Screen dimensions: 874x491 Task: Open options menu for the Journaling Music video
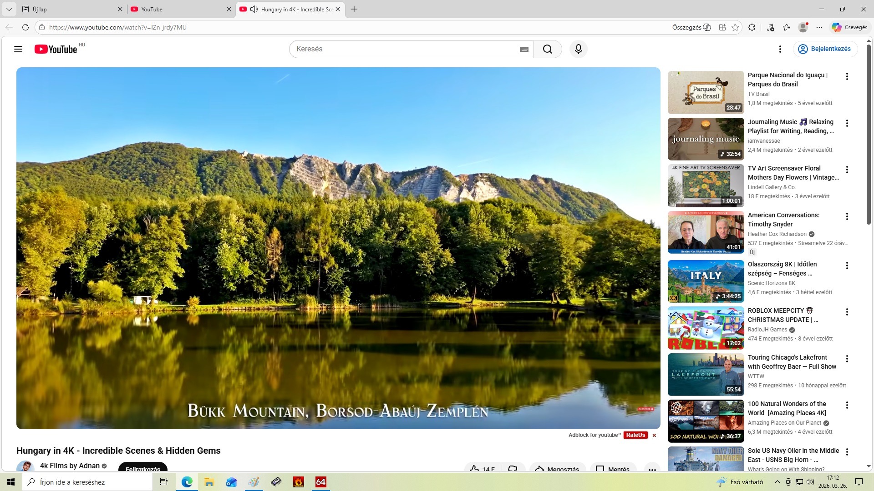tap(847, 123)
